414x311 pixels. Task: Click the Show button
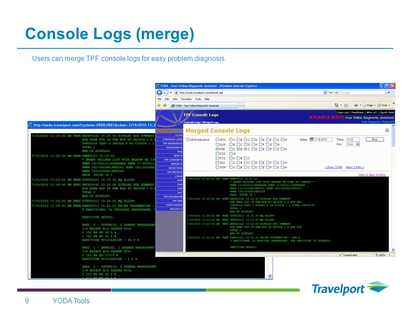click(x=375, y=140)
